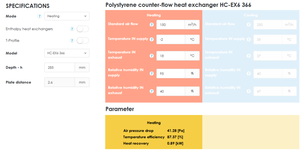This screenshot has height=152, width=302.
Task: Open help for Heating Relative humidity IN supply
Action: click(x=152, y=74)
